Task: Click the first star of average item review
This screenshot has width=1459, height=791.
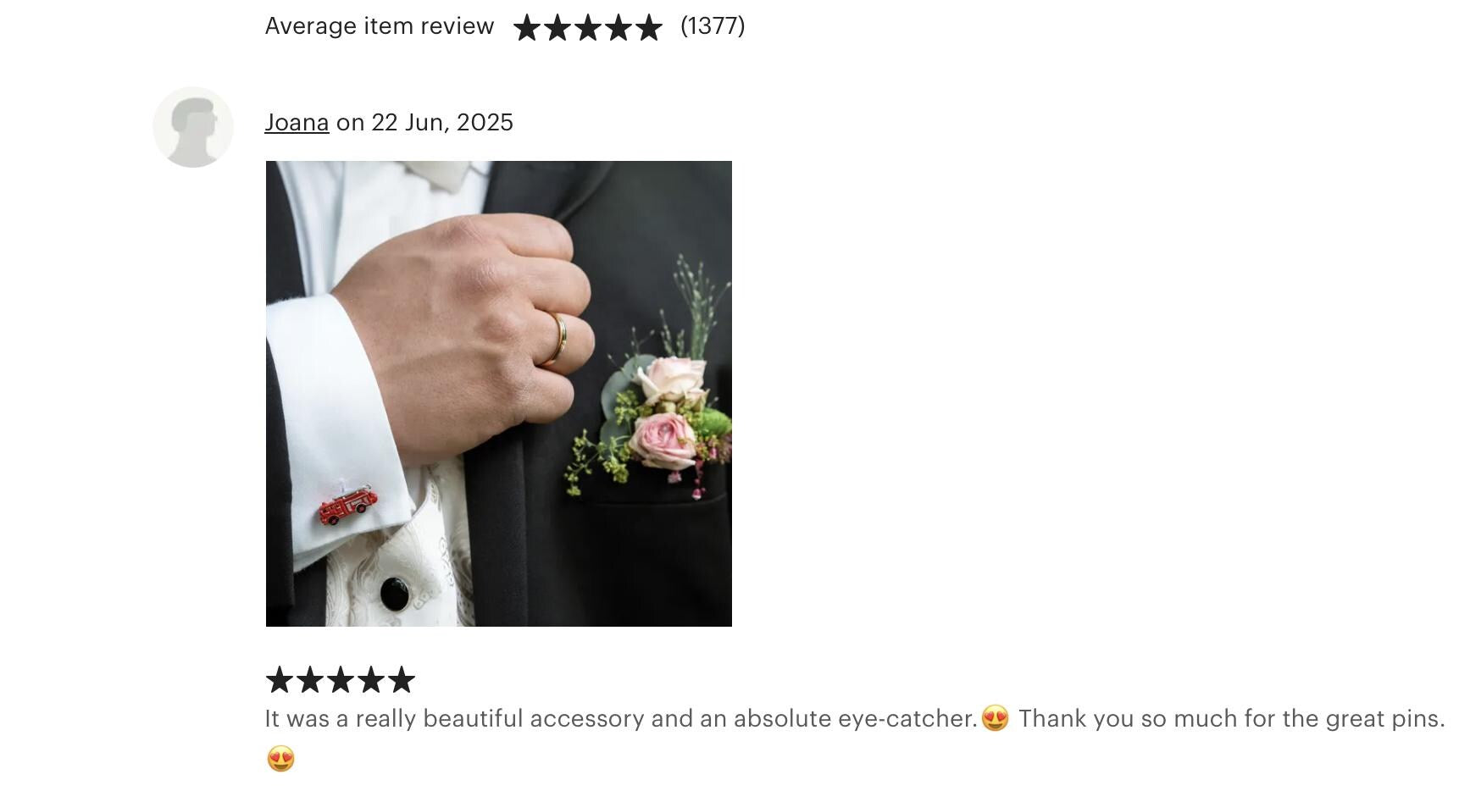Action: pyautogui.click(x=527, y=28)
